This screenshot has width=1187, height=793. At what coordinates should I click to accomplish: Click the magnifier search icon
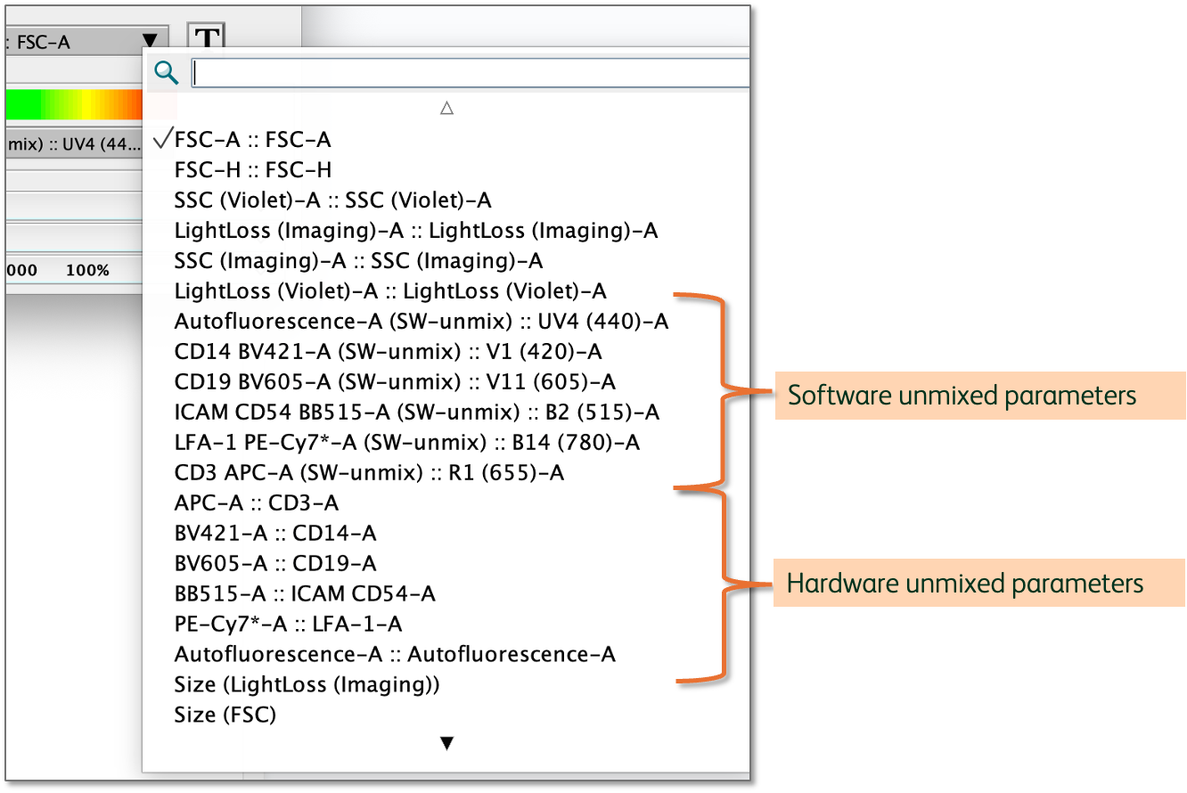pyautogui.click(x=167, y=73)
